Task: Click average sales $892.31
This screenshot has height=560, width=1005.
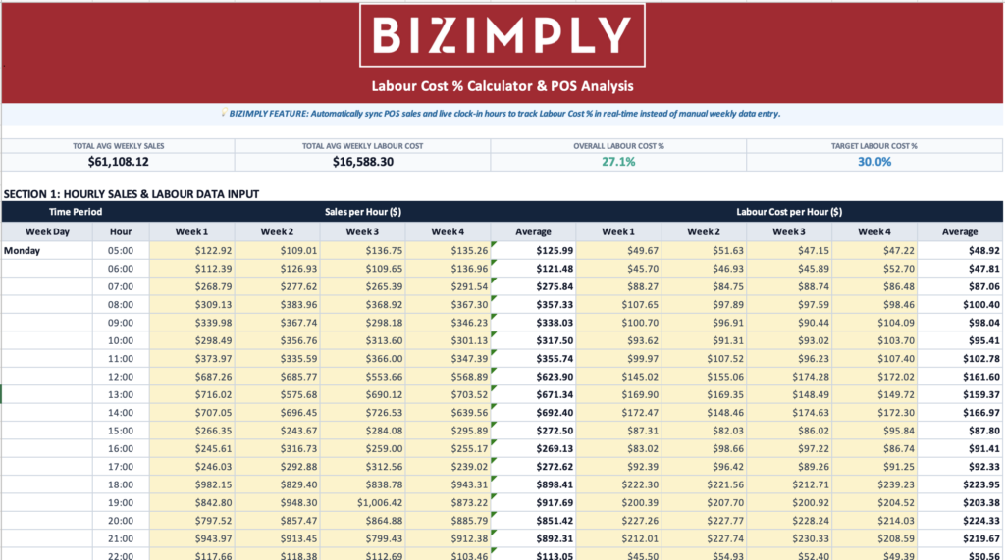Action: [533, 538]
